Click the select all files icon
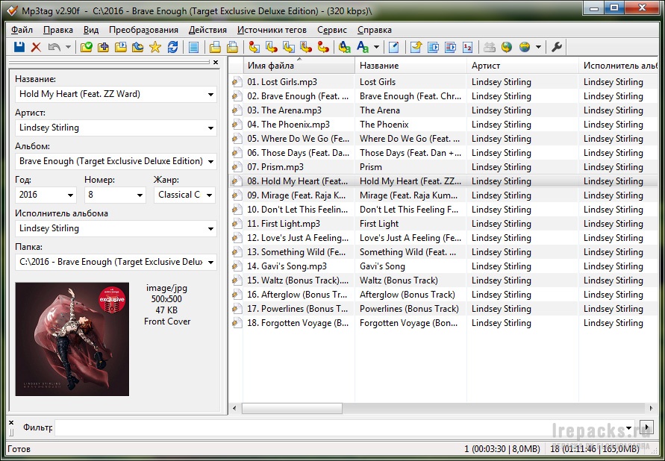 pos(194,47)
